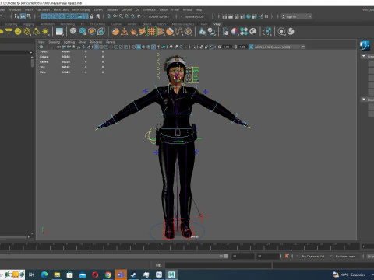This screenshot has height=280, width=374.
Task: Create a V-Ray sphere light from the shelf
Action: [x=18, y=32]
